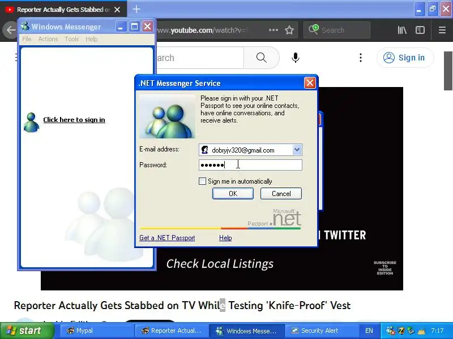The height and width of the screenshot is (339, 453).
Task: Open the E-mail address dropdown arrow
Action: (x=297, y=150)
